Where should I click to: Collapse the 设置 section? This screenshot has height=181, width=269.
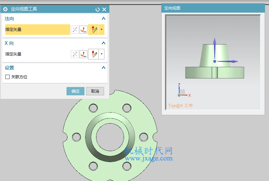103,67
